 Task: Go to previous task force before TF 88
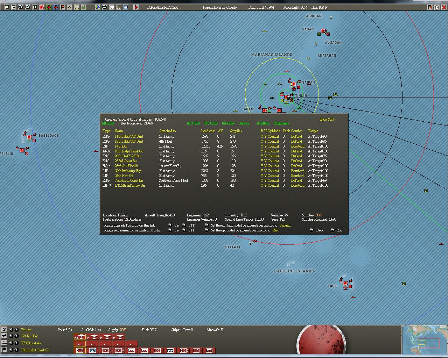[x=11, y=343]
